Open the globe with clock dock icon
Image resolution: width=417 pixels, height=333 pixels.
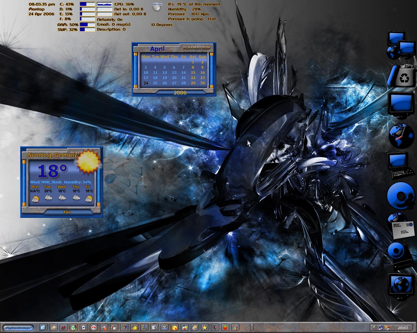tap(401, 136)
